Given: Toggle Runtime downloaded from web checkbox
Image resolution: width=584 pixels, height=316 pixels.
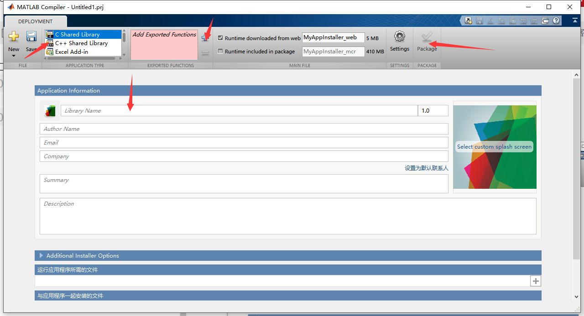Looking at the screenshot, I should pos(221,38).
